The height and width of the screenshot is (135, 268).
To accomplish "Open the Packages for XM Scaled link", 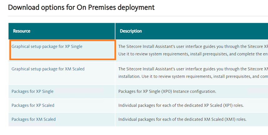I will (x=33, y=119).
